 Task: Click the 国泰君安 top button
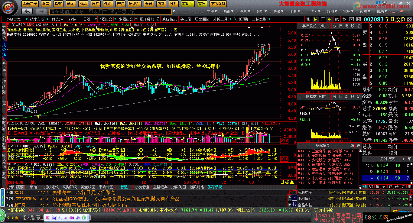pos(30,4)
